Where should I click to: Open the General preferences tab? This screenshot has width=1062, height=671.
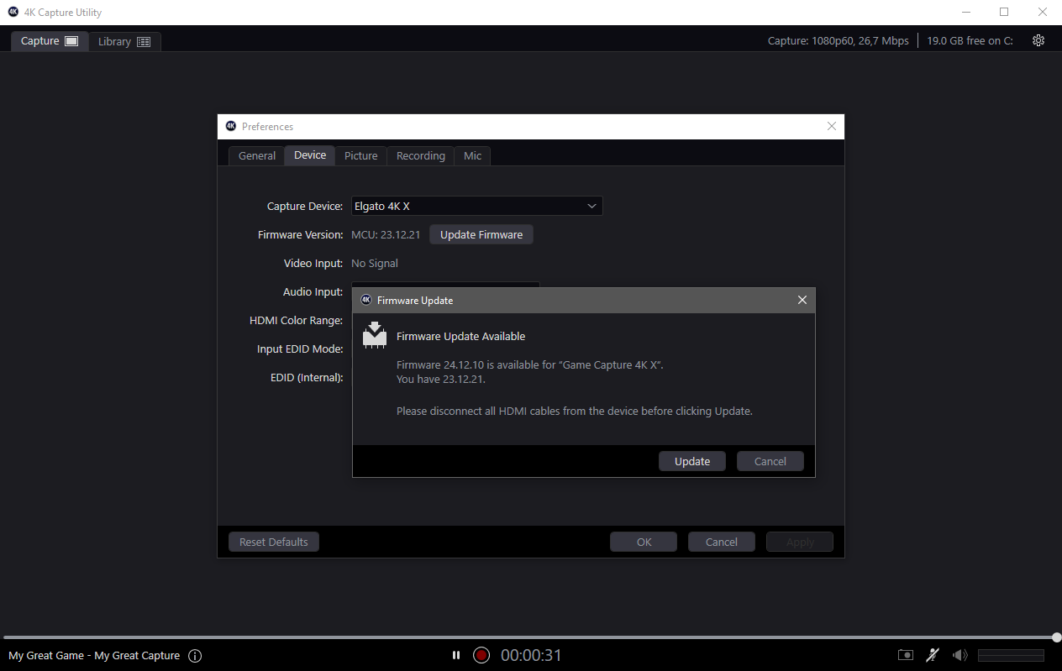coord(256,155)
